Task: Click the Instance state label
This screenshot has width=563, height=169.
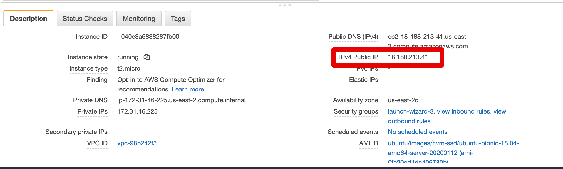Action: (x=88, y=57)
